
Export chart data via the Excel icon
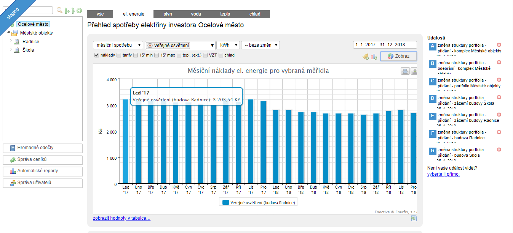[414, 218]
